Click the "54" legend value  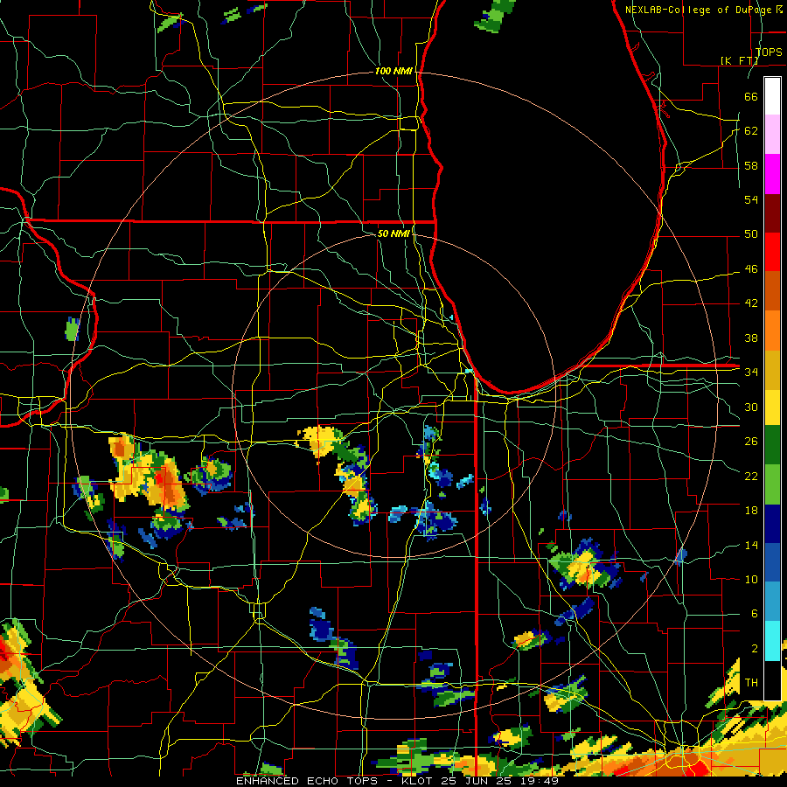pos(751,199)
